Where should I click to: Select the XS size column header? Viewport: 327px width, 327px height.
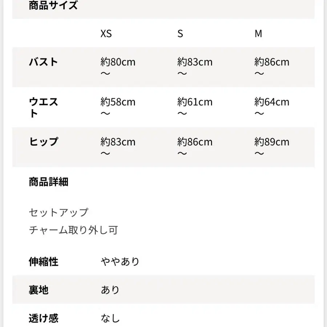click(x=106, y=34)
